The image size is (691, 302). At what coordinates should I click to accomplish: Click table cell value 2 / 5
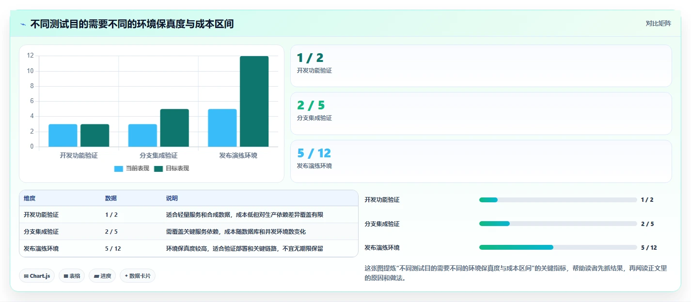[x=111, y=232]
